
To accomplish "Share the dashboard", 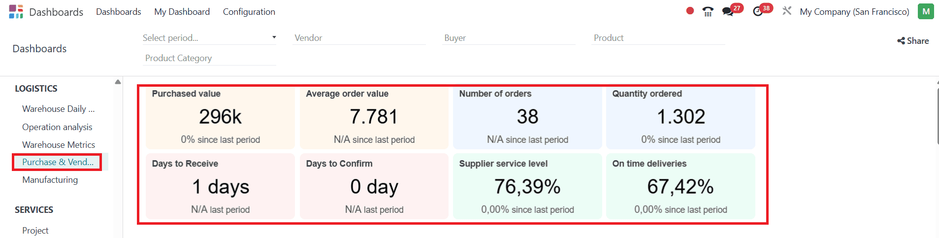I will (x=913, y=41).
